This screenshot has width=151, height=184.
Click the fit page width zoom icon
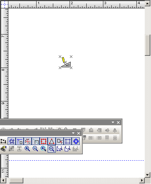point(59,149)
